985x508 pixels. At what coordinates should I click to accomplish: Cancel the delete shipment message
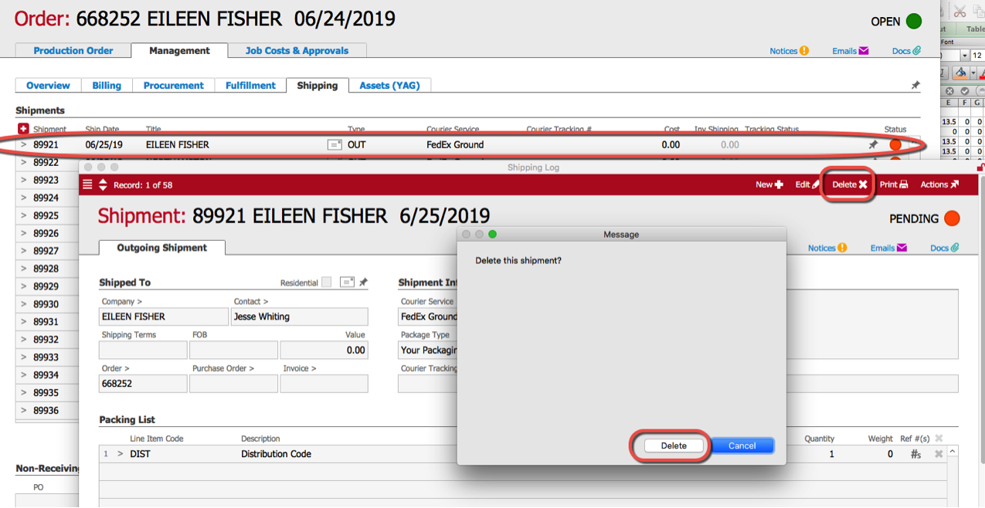(x=742, y=445)
